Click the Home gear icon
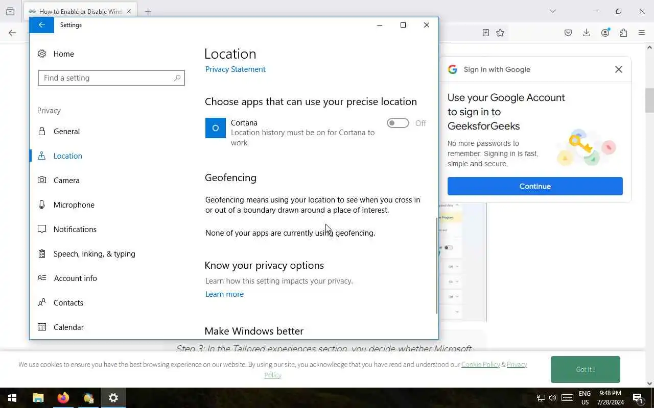This screenshot has height=408, width=654. pos(42,54)
